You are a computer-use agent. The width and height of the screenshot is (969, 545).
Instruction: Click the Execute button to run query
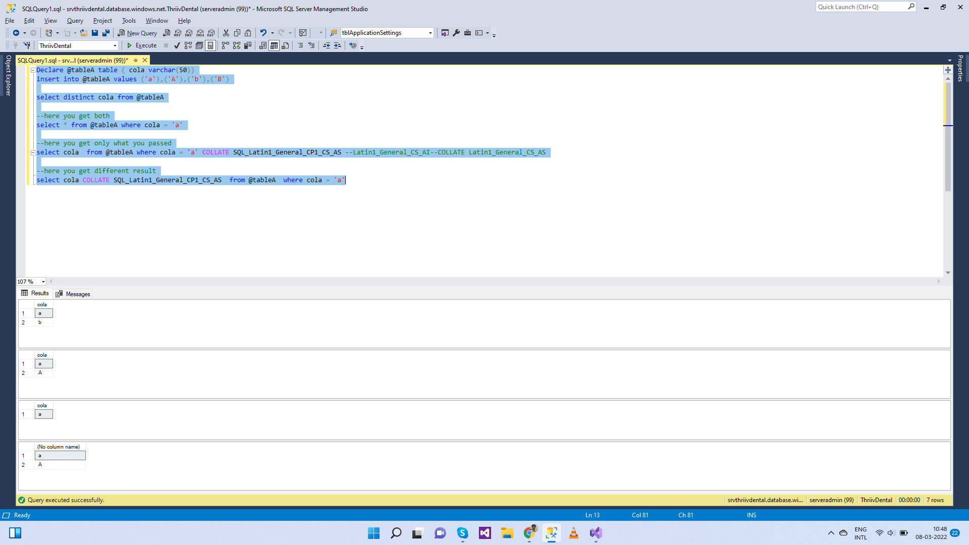tap(141, 44)
